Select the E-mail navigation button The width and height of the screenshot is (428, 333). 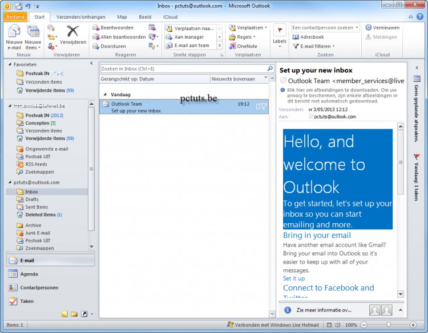pyautogui.click(x=50, y=260)
